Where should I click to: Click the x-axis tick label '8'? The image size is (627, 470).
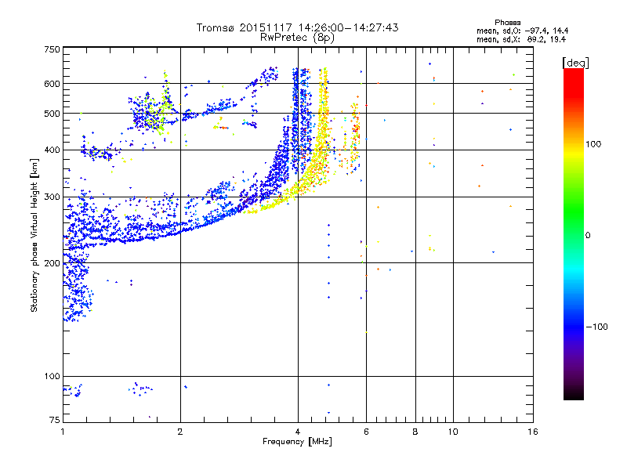point(415,432)
